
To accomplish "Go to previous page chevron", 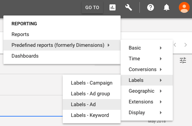I will coord(175,45).
